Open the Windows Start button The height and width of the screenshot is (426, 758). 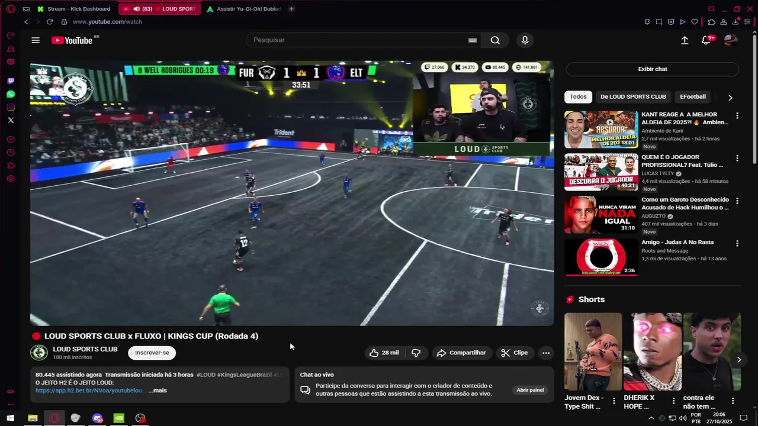[11, 418]
